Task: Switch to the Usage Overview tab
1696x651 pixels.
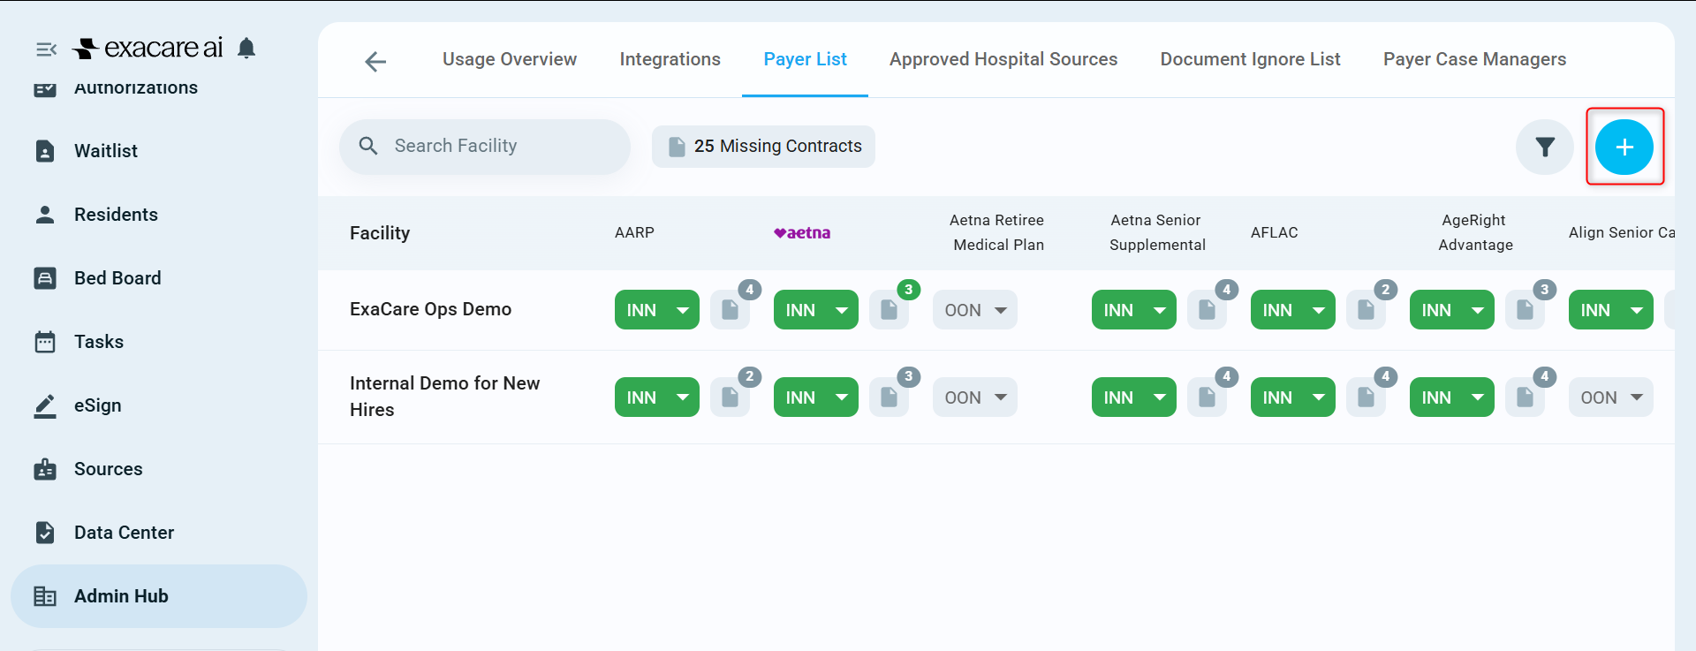Action: coord(510,59)
